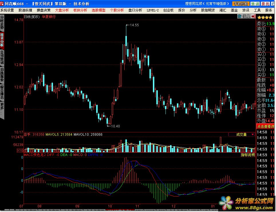Click the 14:58 trade tick row

pos(265,132)
